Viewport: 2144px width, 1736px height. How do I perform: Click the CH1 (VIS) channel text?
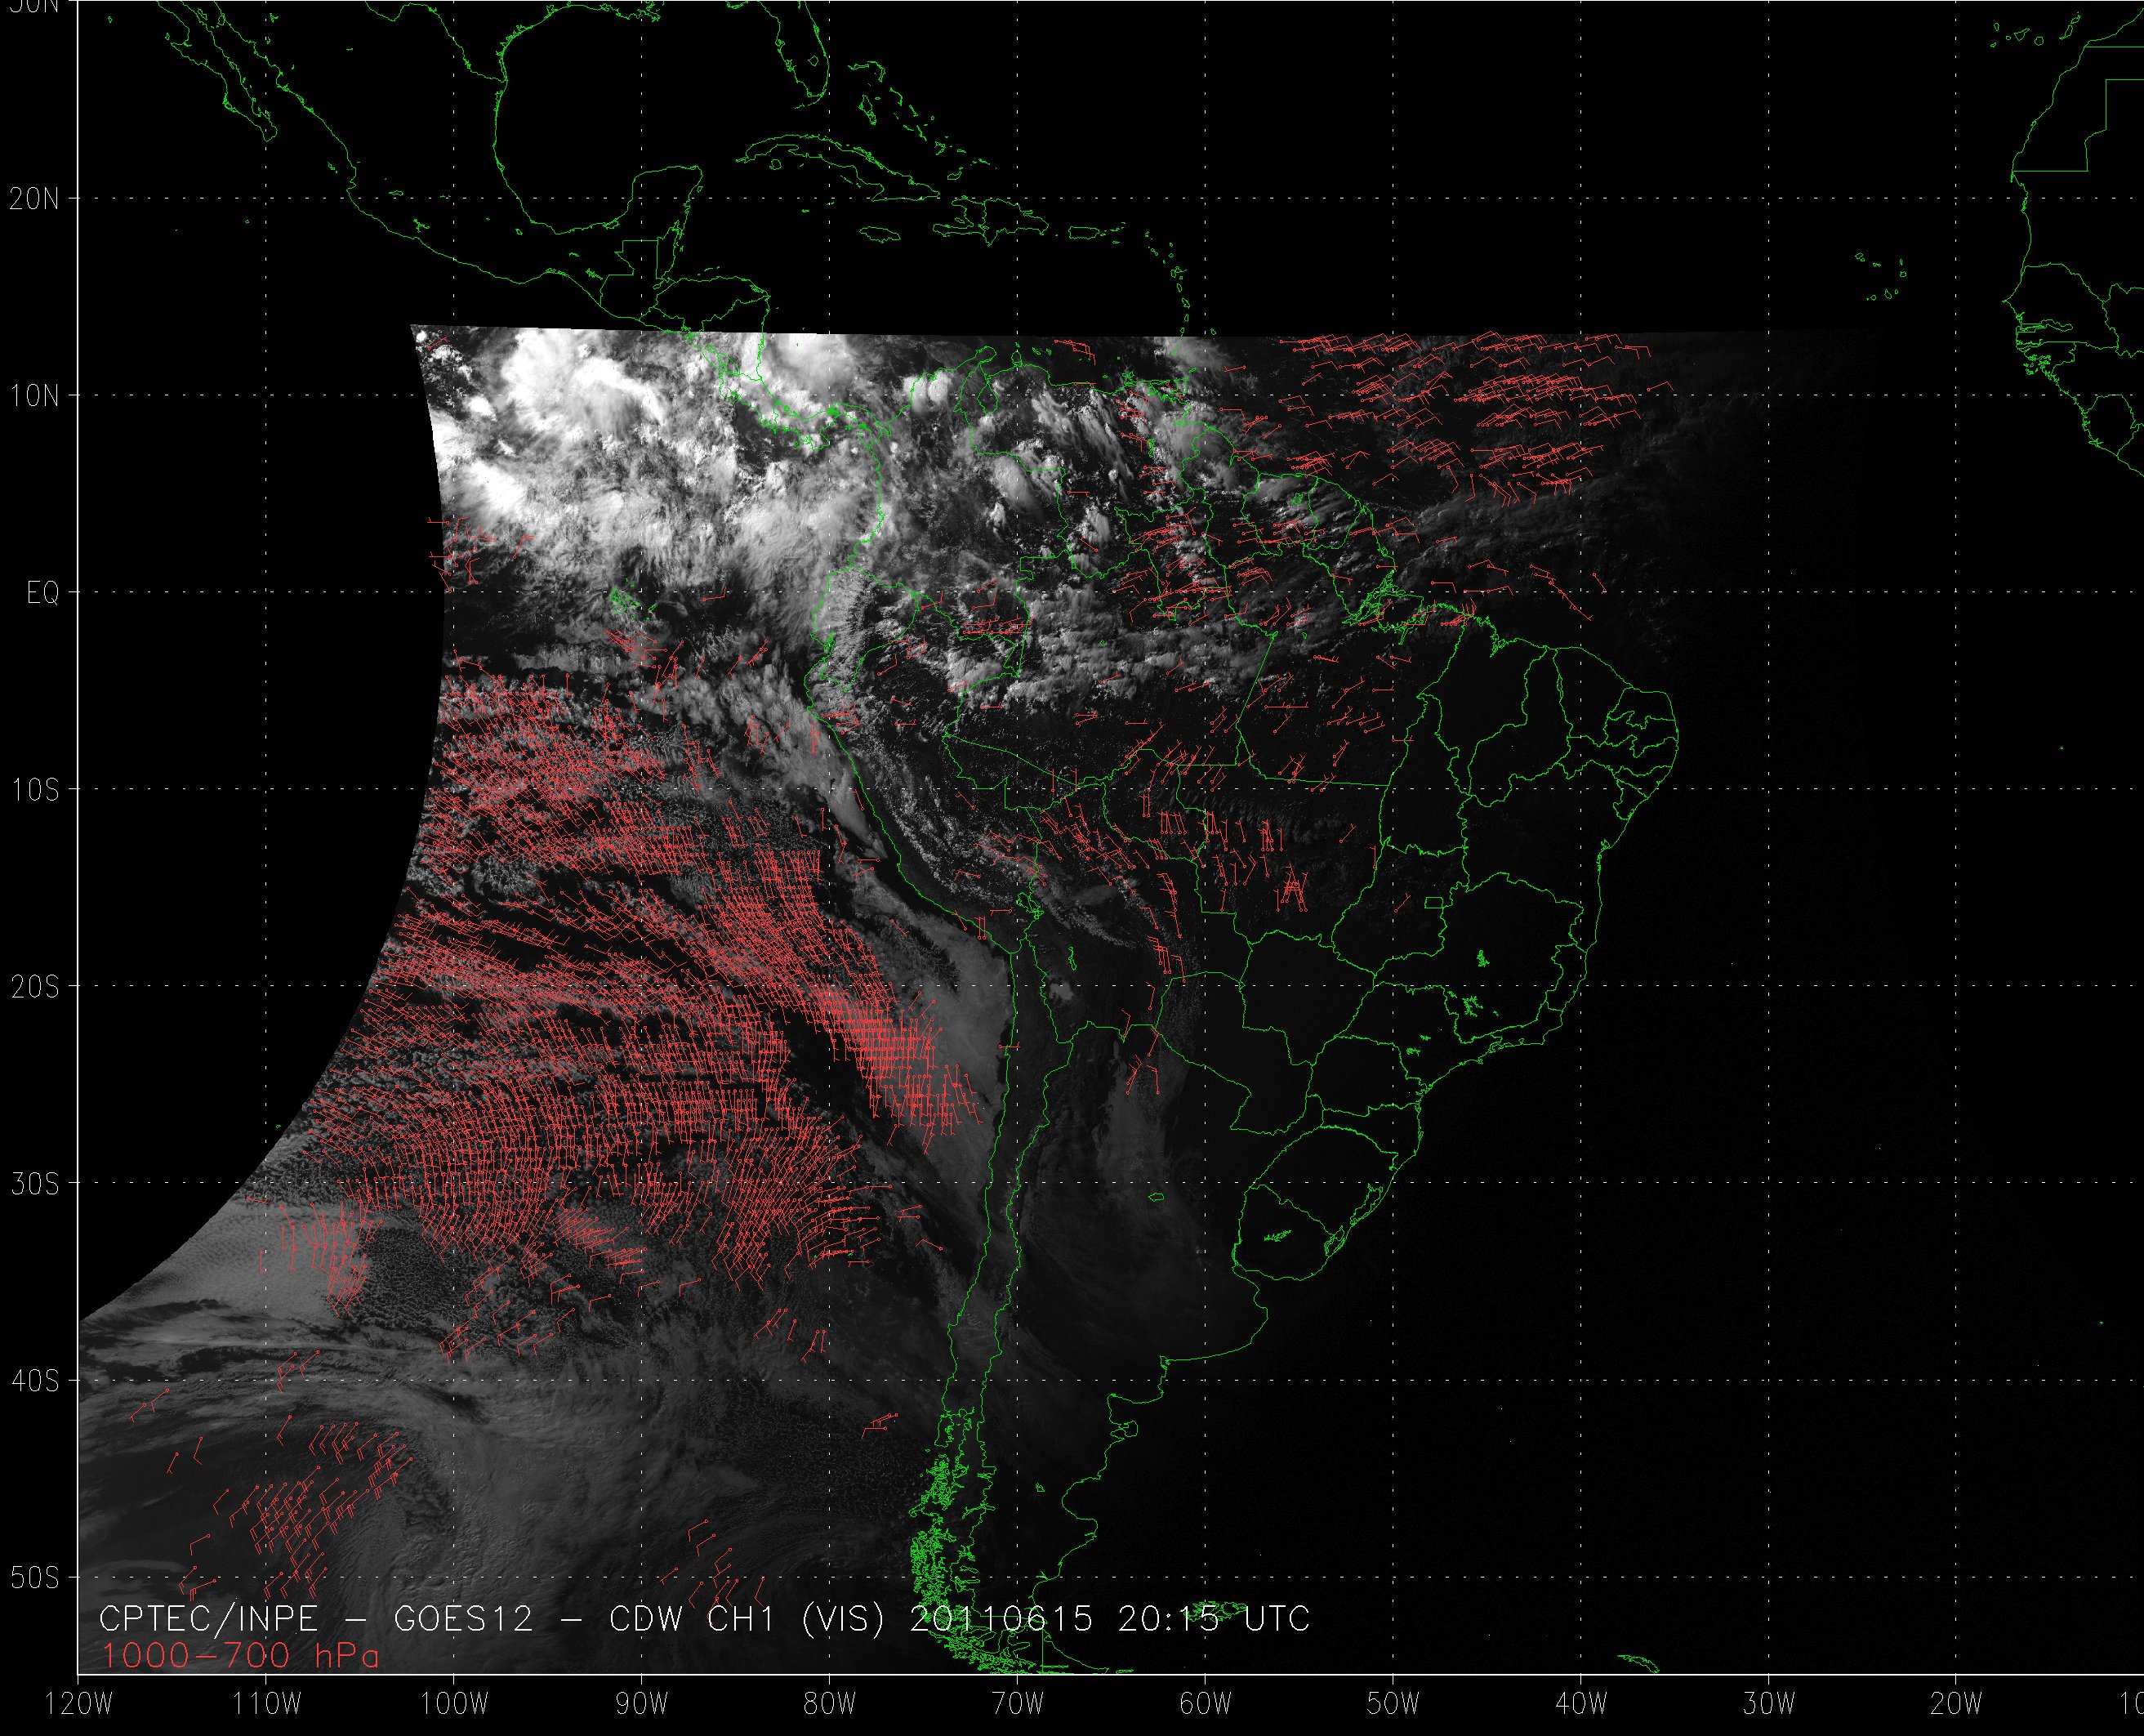(796, 1618)
